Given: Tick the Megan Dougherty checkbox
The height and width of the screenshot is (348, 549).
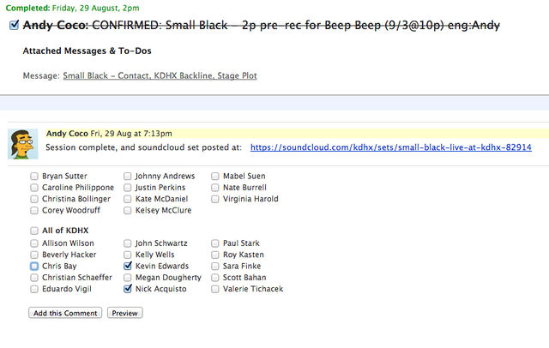Looking at the screenshot, I should [128, 278].
